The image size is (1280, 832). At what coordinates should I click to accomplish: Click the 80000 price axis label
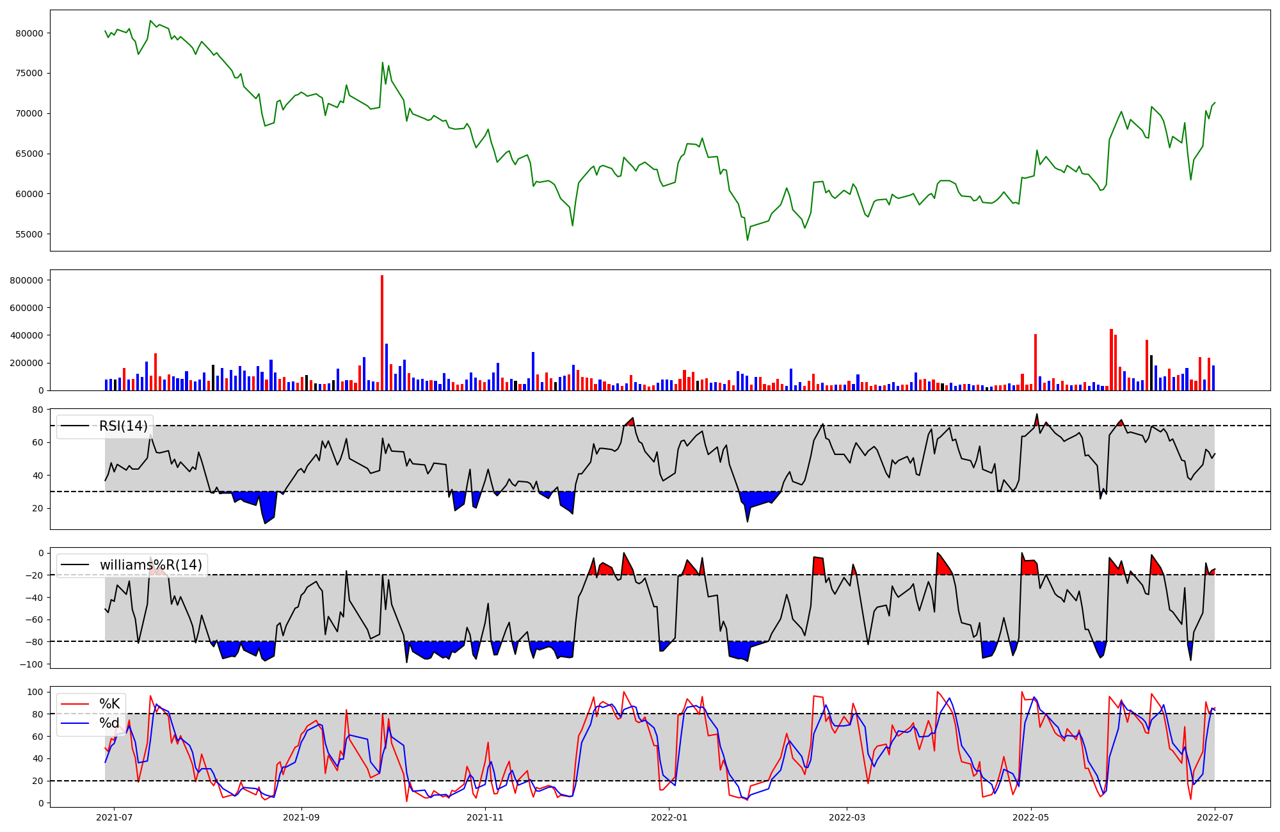(29, 33)
